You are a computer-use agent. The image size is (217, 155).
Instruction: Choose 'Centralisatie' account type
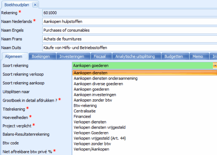[85, 111]
